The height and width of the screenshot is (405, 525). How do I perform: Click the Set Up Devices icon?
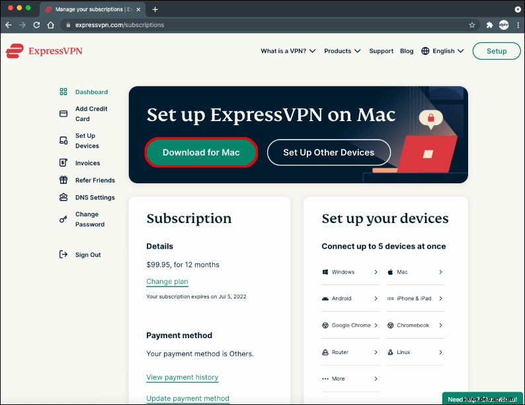click(63, 140)
